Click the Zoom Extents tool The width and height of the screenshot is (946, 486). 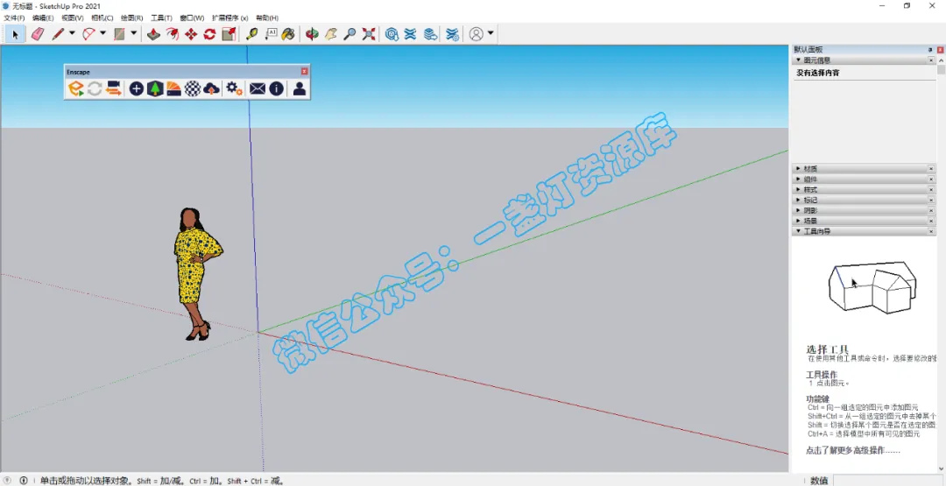[x=368, y=34]
